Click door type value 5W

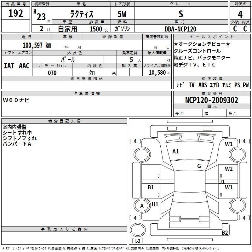(x=122, y=14)
